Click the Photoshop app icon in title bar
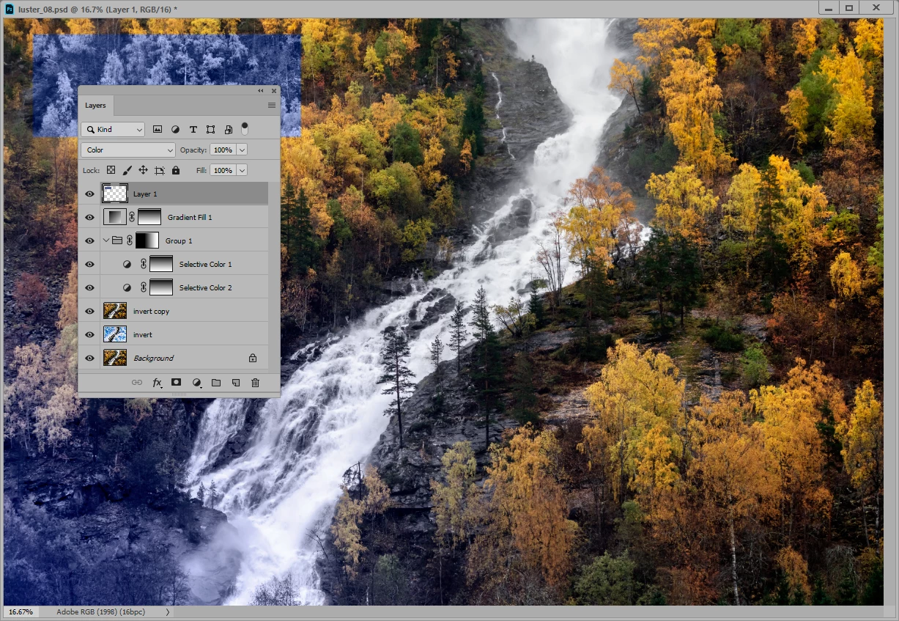The width and height of the screenshot is (899, 621). point(9,8)
